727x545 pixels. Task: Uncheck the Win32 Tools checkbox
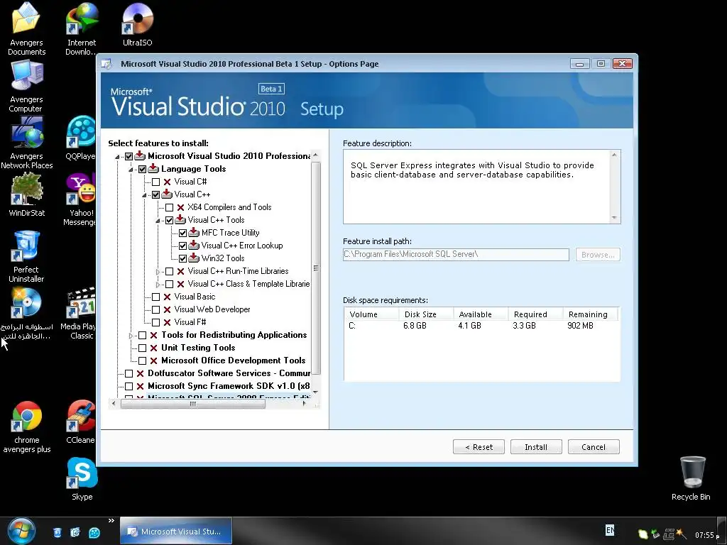point(182,258)
